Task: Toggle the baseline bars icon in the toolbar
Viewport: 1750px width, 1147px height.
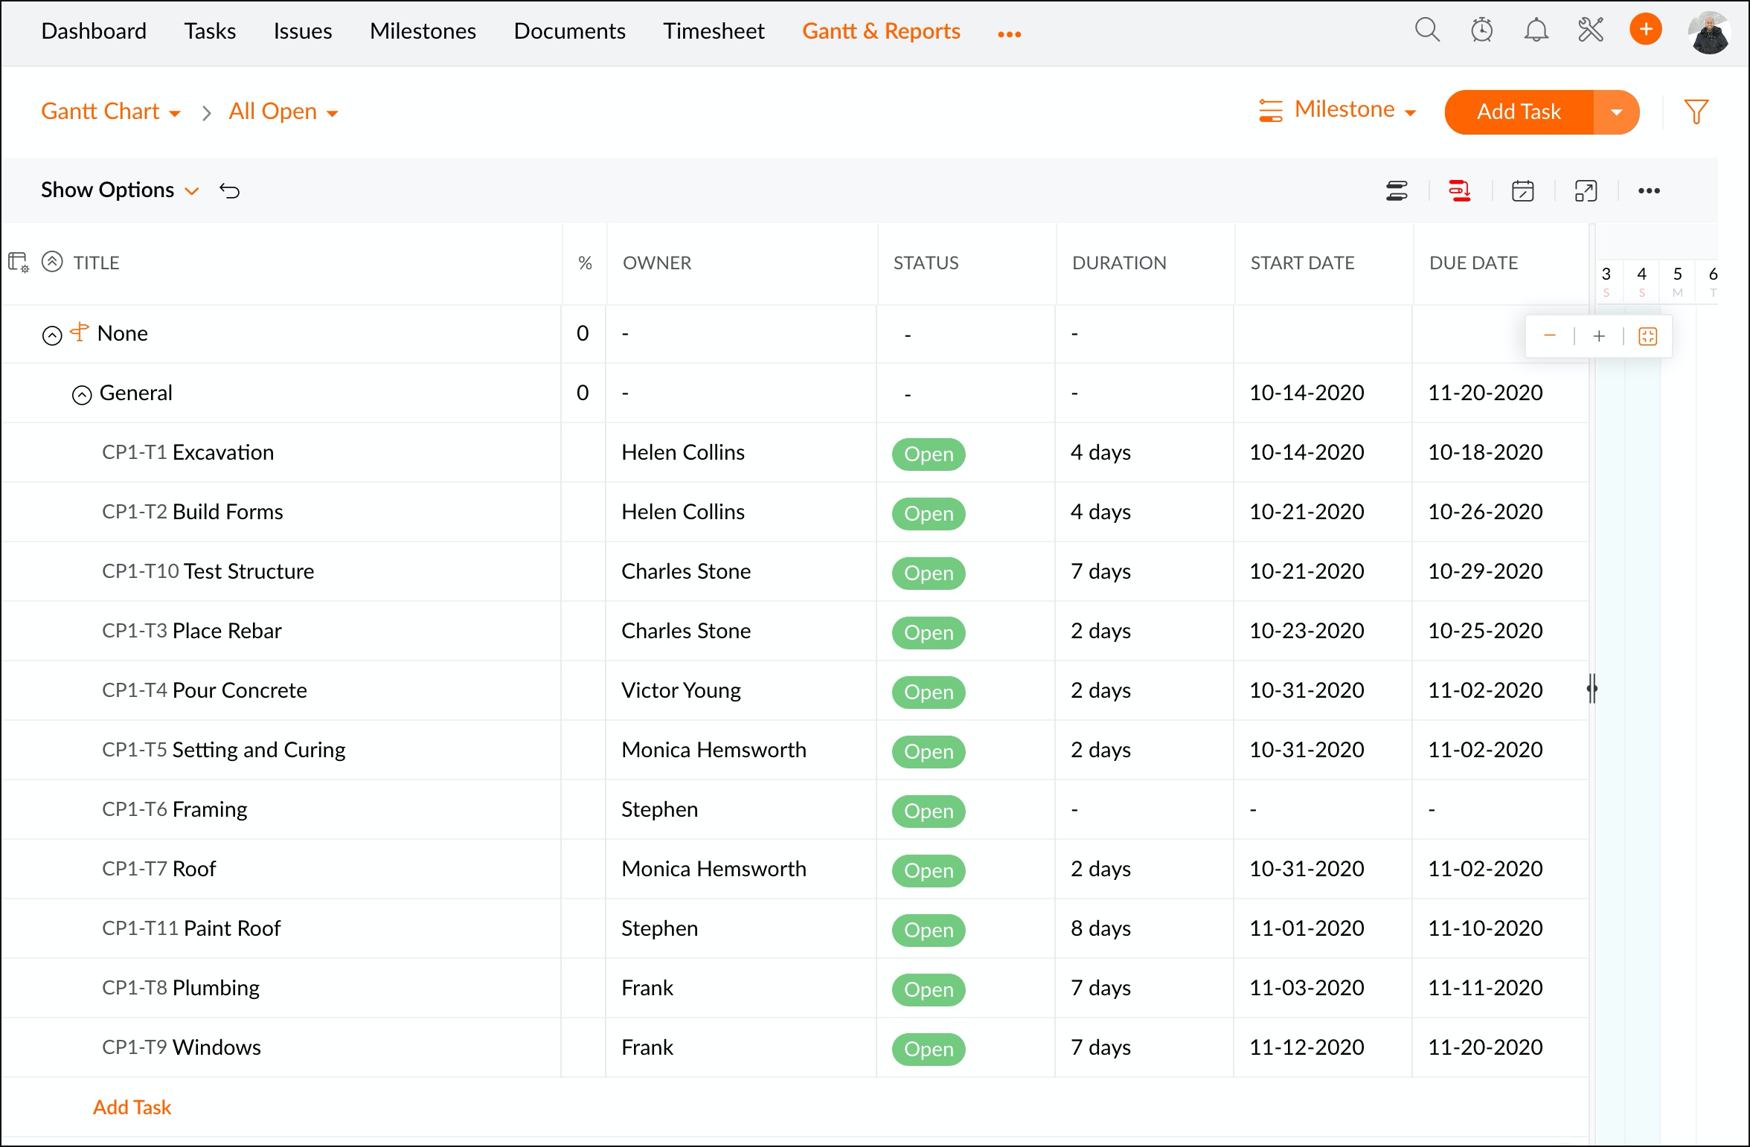Action: pyautogui.click(x=1397, y=190)
